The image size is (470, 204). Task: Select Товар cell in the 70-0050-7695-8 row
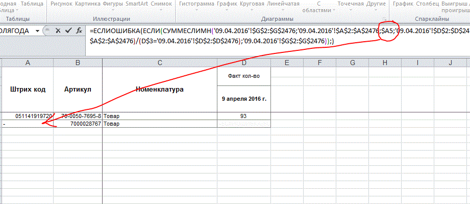[160, 116]
